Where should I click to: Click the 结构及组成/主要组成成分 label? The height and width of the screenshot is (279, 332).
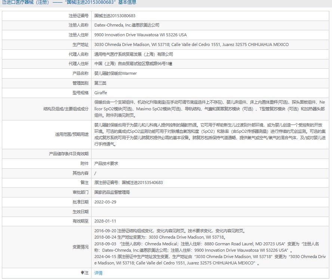click(x=66, y=109)
